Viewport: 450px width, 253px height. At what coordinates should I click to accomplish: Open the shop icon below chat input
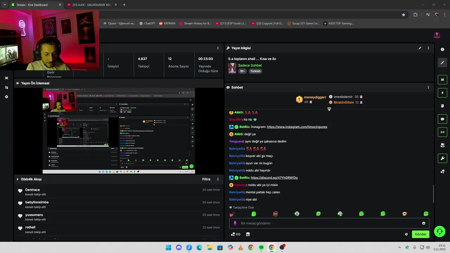click(x=248, y=234)
